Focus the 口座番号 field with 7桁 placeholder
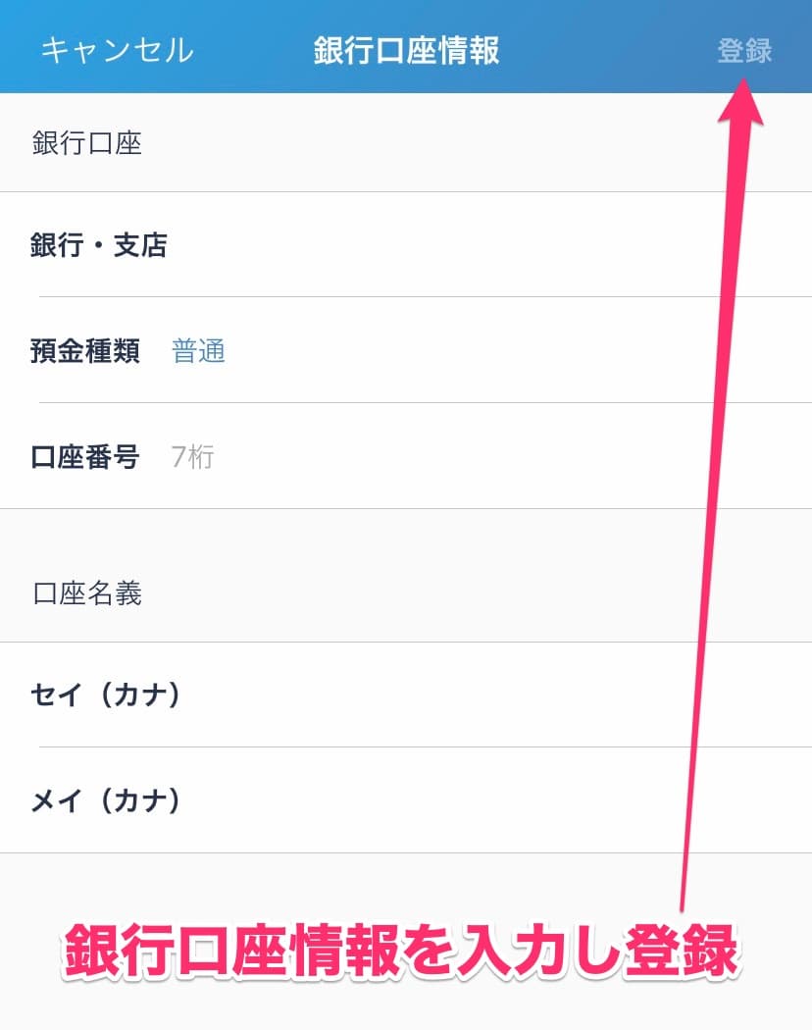 point(406,456)
